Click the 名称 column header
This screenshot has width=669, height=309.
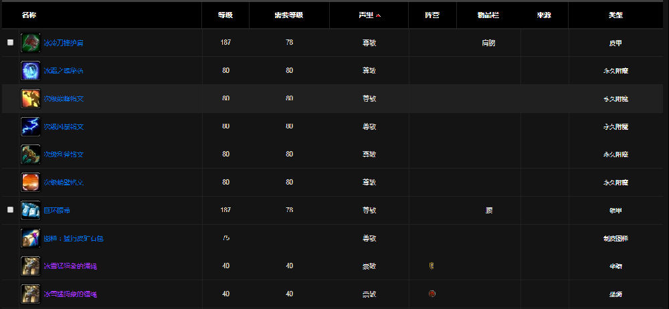(29, 15)
